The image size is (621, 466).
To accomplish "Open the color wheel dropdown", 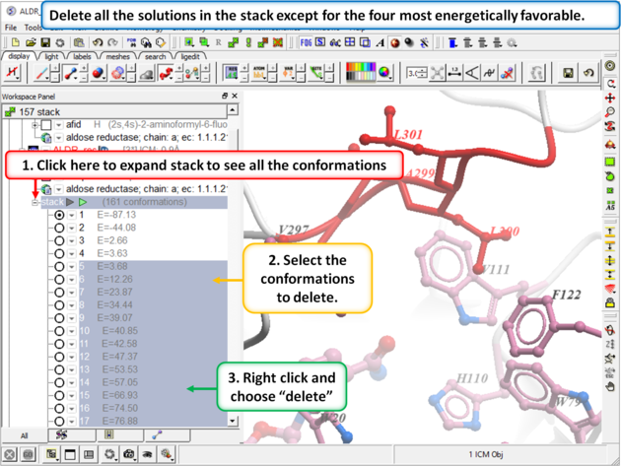I will coord(385,73).
